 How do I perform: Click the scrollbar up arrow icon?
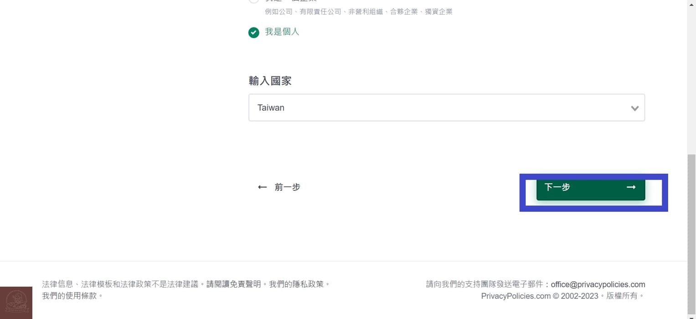692,4
